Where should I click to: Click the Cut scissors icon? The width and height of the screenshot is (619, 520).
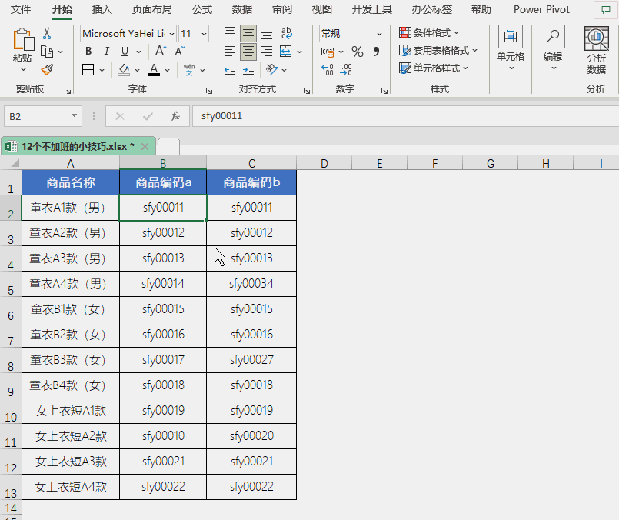(x=47, y=34)
